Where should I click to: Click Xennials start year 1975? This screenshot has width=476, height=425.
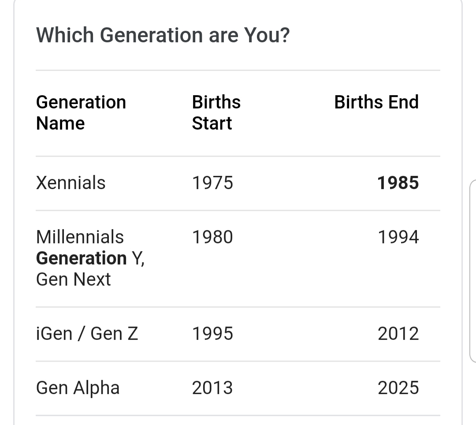click(x=212, y=183)
